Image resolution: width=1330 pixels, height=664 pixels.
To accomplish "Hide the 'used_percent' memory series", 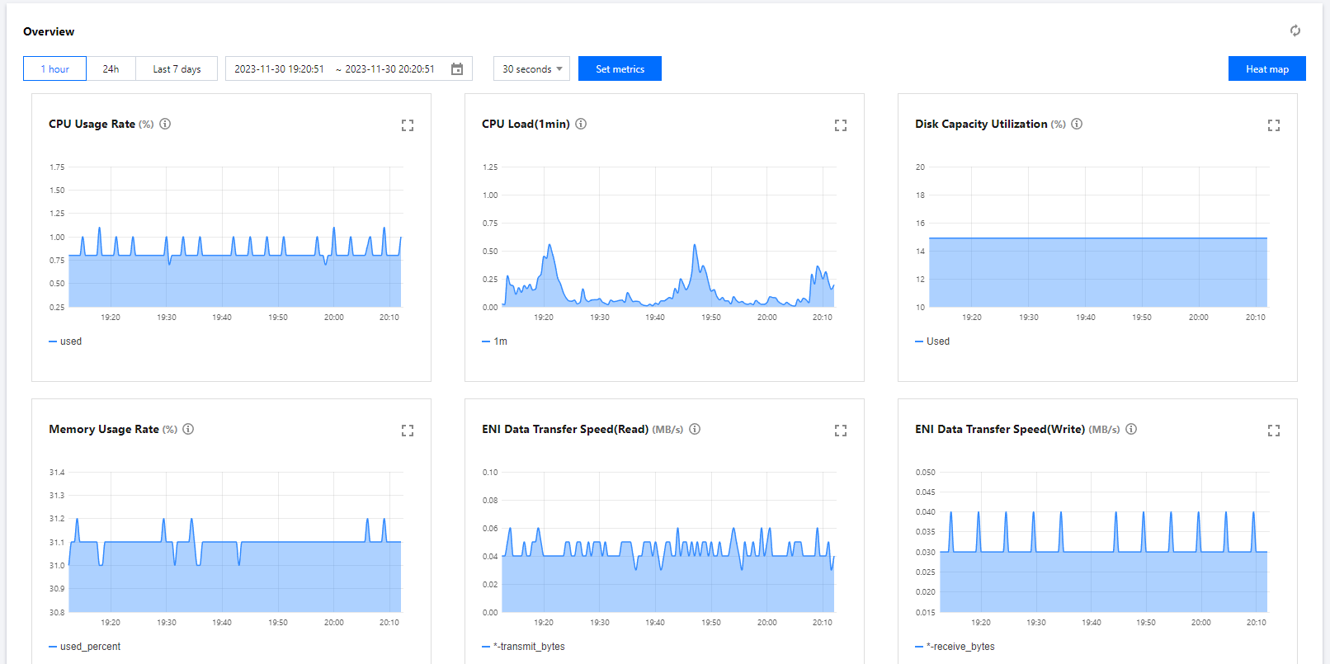I will pos(85,647).
